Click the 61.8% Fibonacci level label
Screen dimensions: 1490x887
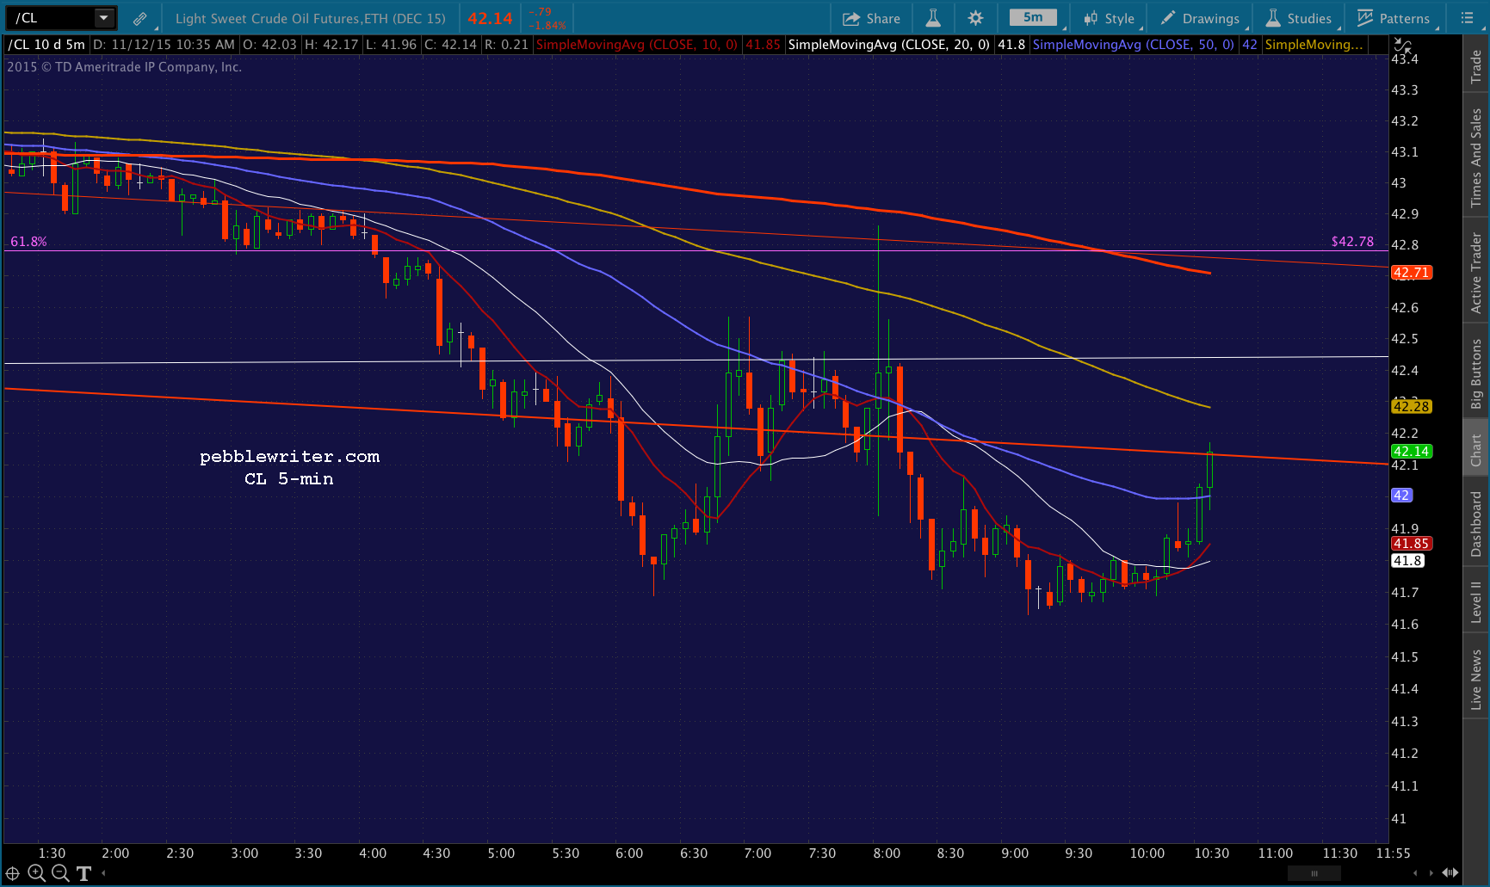click(x=28, y=242)
